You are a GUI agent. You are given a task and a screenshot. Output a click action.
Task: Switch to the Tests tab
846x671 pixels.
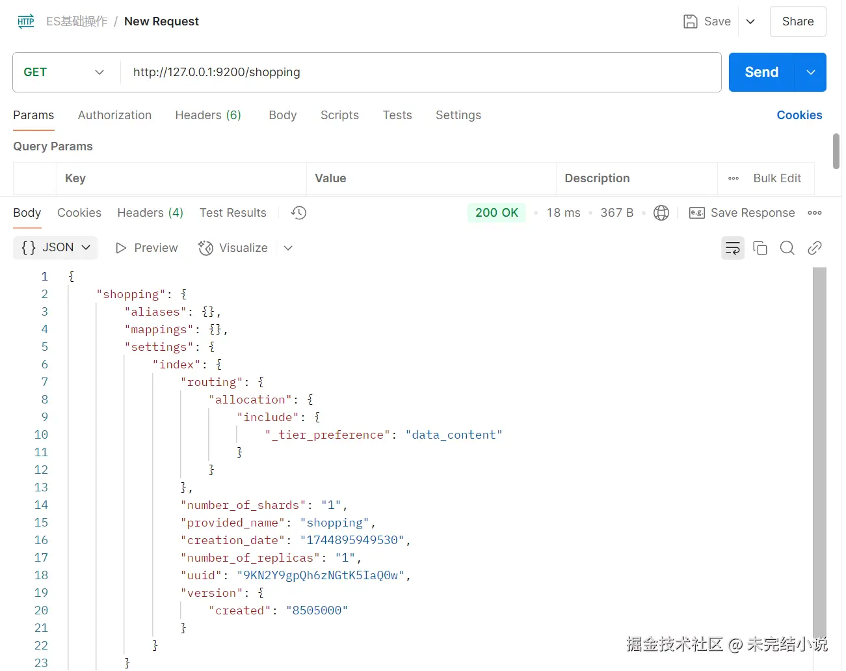tap(397, 115)
